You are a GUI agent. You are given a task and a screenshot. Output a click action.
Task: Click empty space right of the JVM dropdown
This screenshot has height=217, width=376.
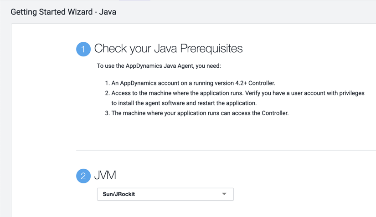click(301, 194)
